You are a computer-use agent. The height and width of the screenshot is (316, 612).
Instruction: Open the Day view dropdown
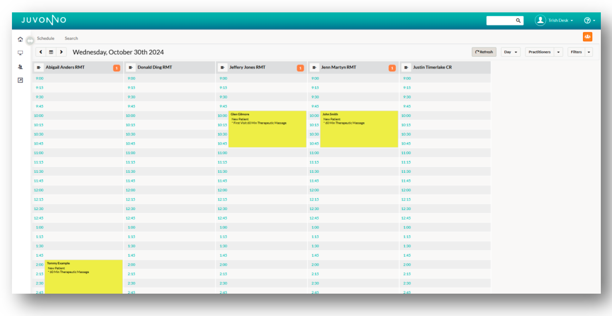point(510,52)
